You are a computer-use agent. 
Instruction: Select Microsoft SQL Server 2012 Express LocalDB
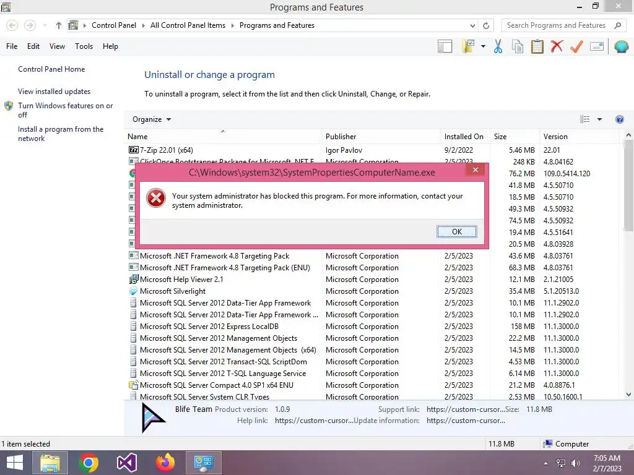pyautogui.click(x=373, y=327)
